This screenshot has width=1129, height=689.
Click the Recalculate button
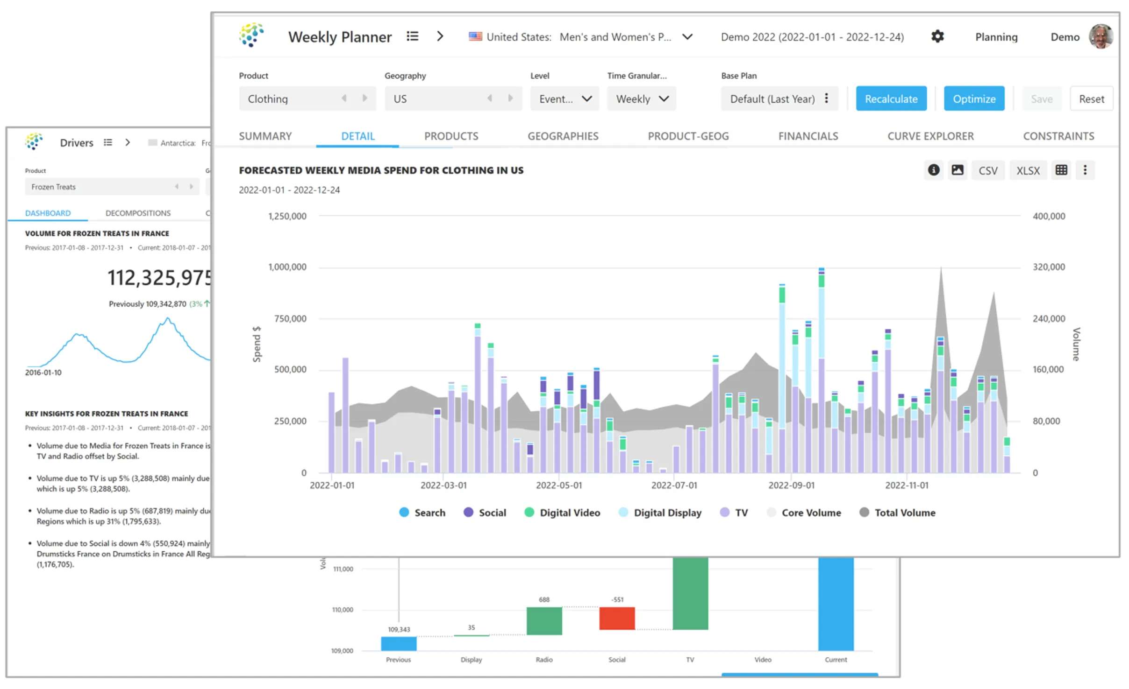click(x=891, y=98)
